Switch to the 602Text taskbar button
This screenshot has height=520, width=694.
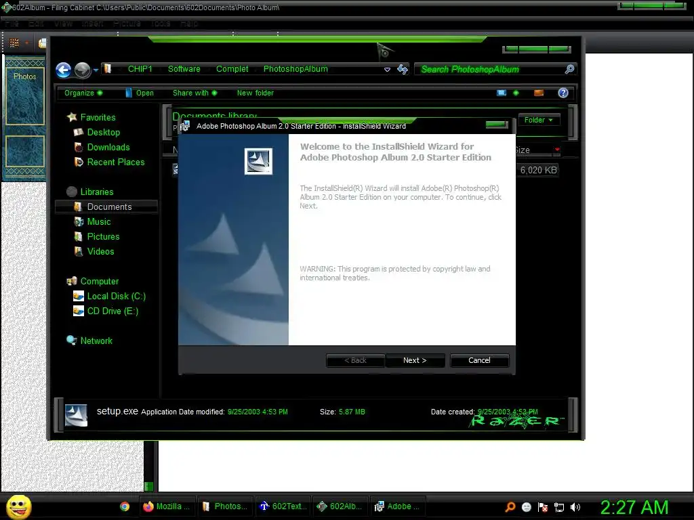(283, 506)
